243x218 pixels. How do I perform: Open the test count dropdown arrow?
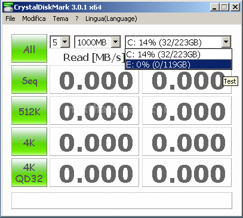point(65,42)
